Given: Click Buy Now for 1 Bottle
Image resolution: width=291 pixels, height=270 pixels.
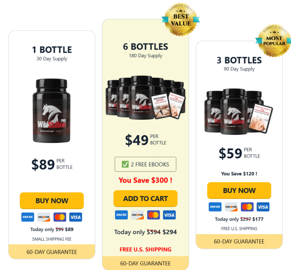Looking at the screenshot, I should 52,200.
